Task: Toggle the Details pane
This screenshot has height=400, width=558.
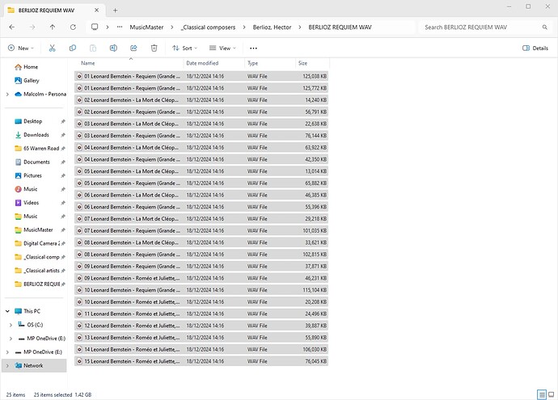Action: 535,48
